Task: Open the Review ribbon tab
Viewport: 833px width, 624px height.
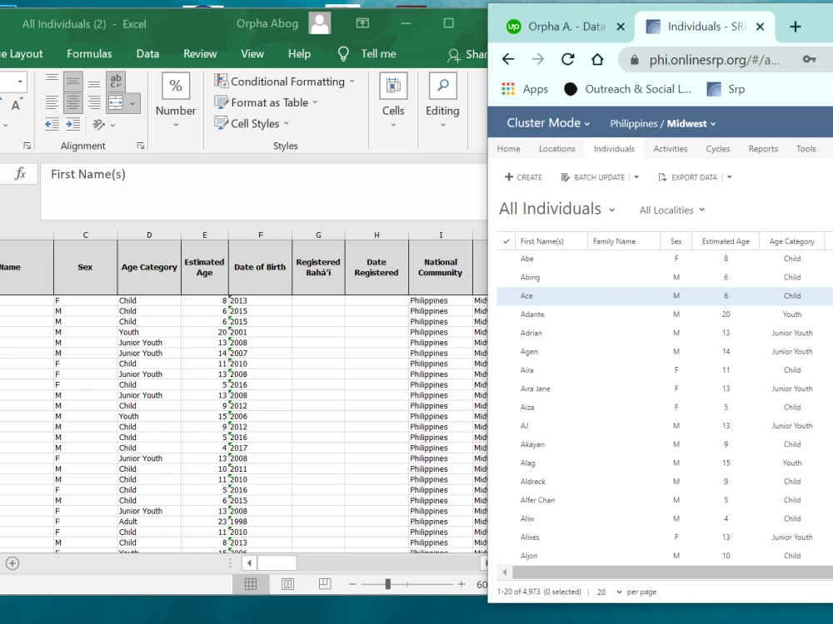Action: (200, 53)
